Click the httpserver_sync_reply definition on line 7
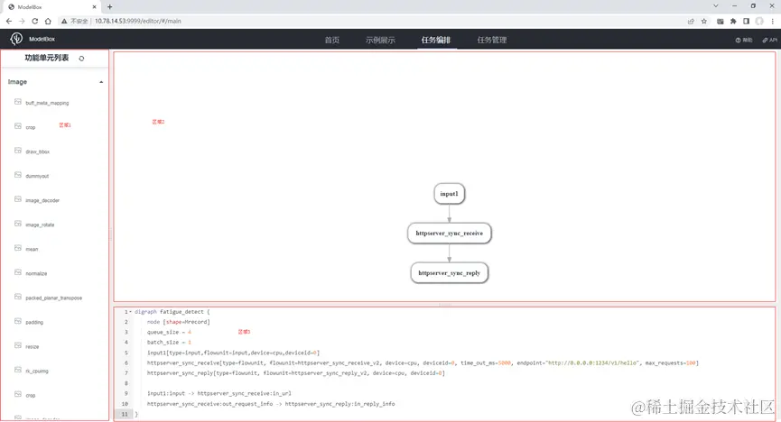 pyautogui.click(x=296, y=373)
